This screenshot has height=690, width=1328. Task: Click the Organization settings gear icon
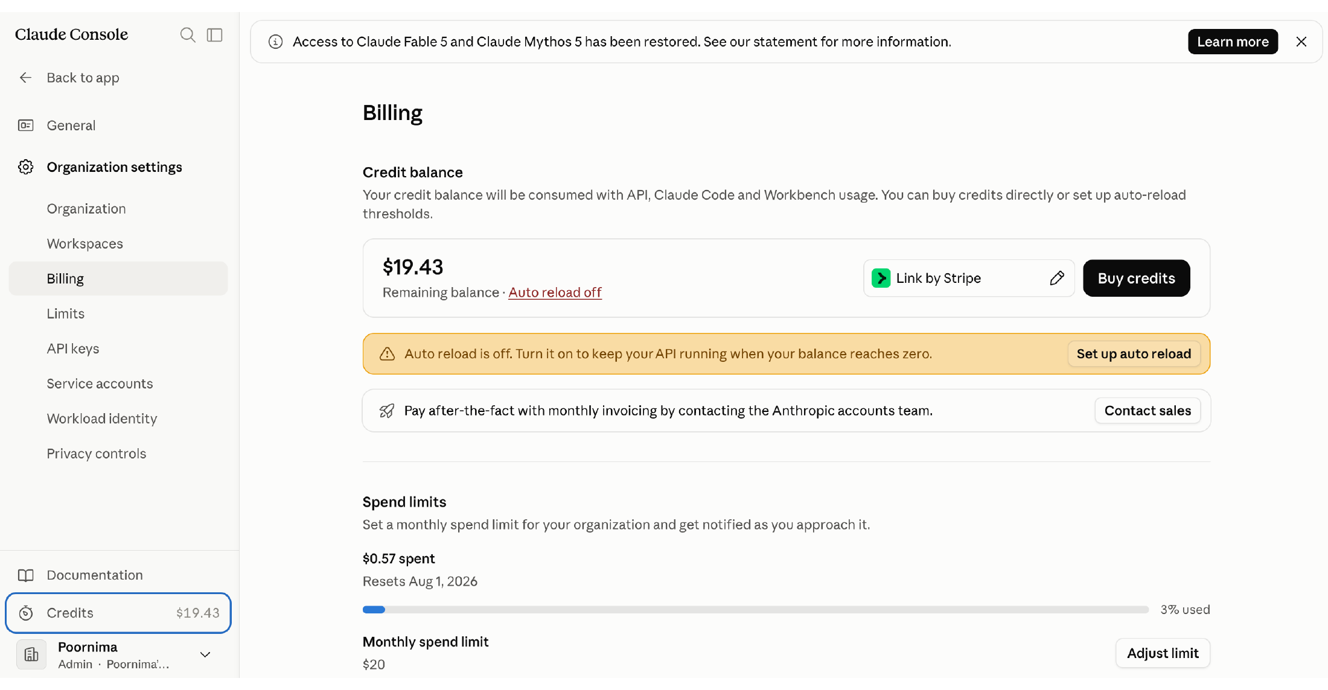coord(25,167)
